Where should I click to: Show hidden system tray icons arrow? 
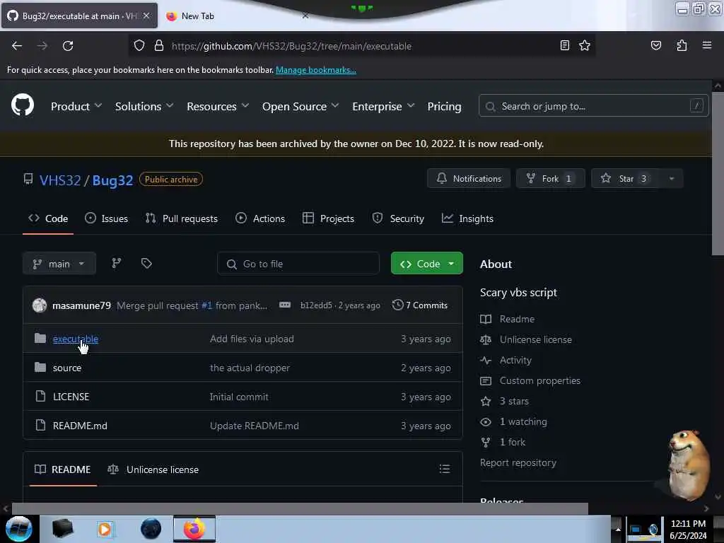[x=617, y=529]
